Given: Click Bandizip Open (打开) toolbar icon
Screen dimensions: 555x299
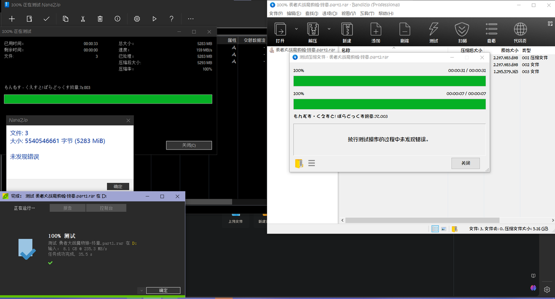Looking at the screenshot, I should click(280, 32).
